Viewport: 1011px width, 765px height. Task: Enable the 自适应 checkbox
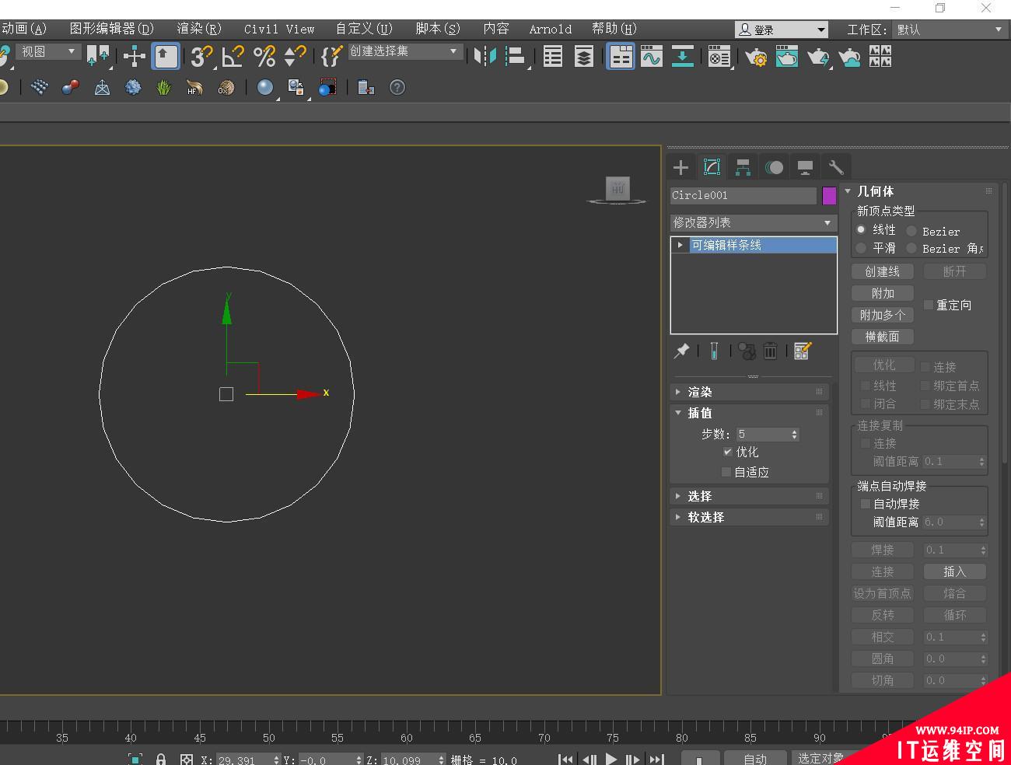coord(726,472)
